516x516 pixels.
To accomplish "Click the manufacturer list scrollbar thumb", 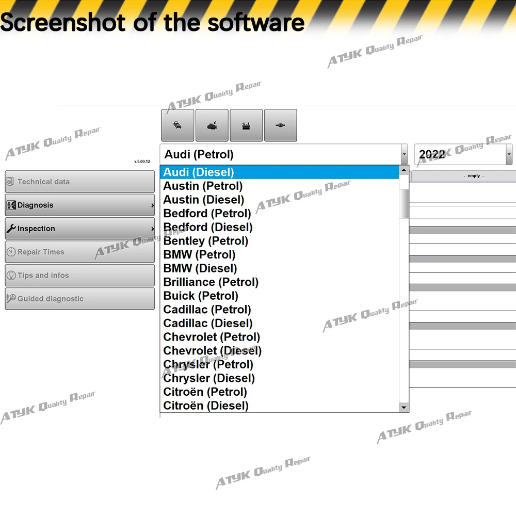I will 404,204.
